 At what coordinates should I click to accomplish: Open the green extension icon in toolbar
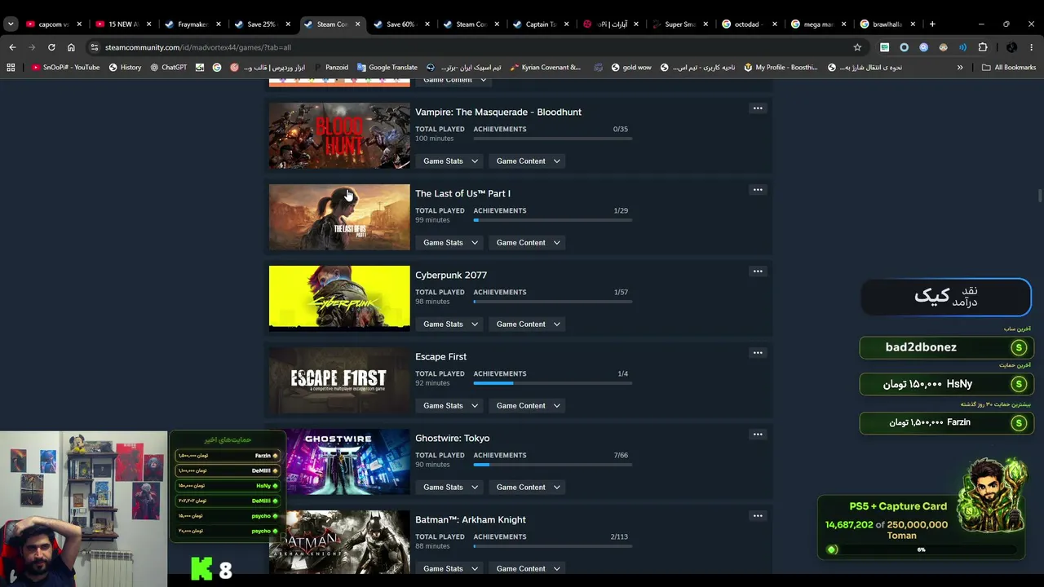884,47
